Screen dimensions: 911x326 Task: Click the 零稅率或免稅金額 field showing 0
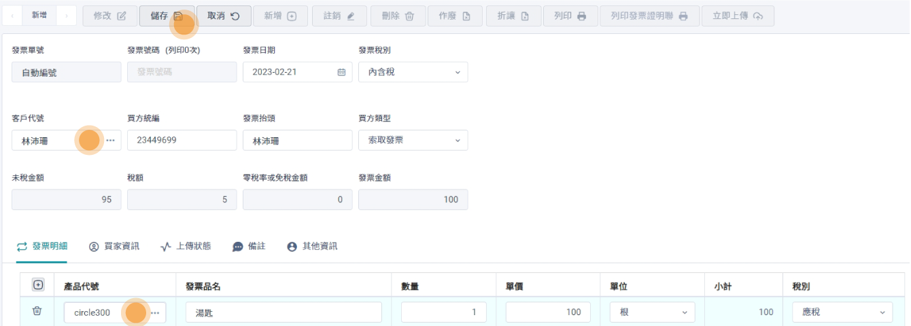coord(297,200)
